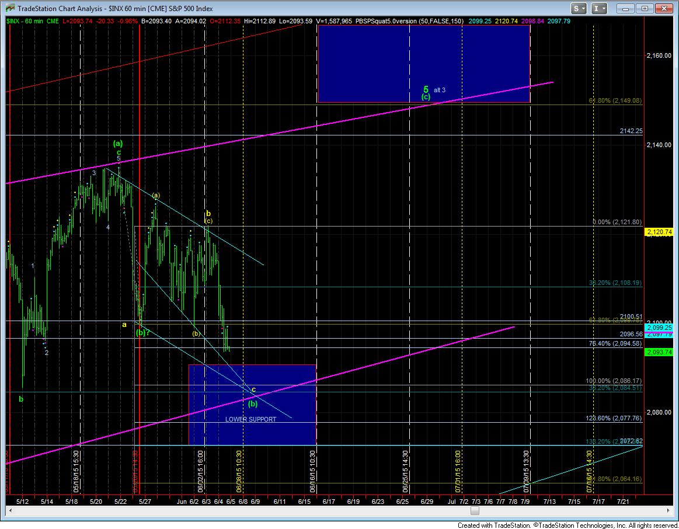Click the 2142.25 price line label

point(631,131)
